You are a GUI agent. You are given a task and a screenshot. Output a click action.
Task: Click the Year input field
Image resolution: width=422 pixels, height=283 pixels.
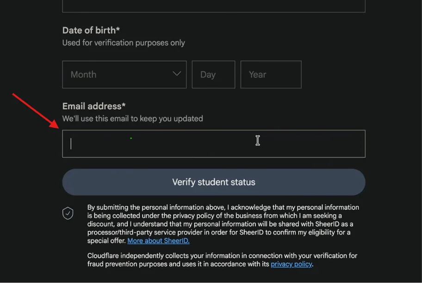coord(271,75)
